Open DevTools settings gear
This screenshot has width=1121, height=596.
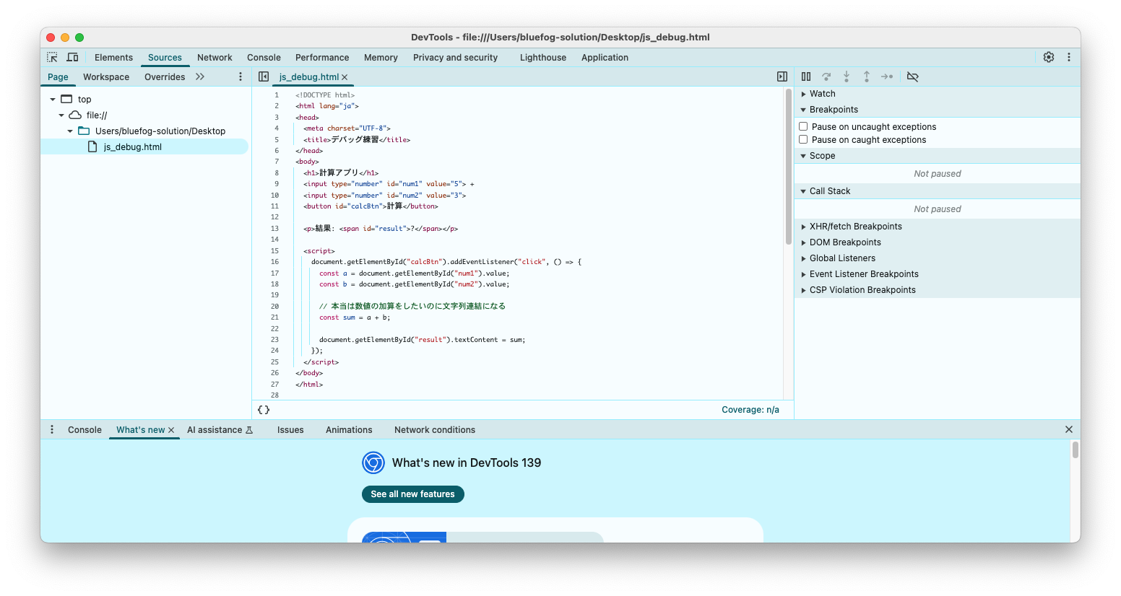pyautogui.click(x=1049, y=58)
